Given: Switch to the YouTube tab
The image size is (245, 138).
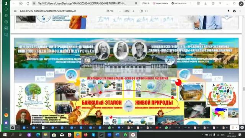Looking at the screenshot, I should point(159,128).
